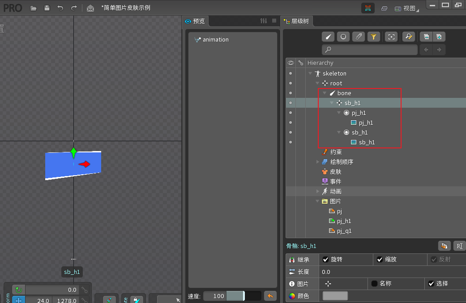Click the 颜色 gray color swatch
This screenshot has height=303, width=466.
pyautogui.click(x=335, y=296)
